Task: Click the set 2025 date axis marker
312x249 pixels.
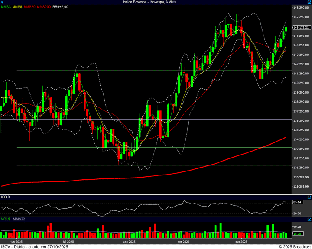Action: pos(183,241)
